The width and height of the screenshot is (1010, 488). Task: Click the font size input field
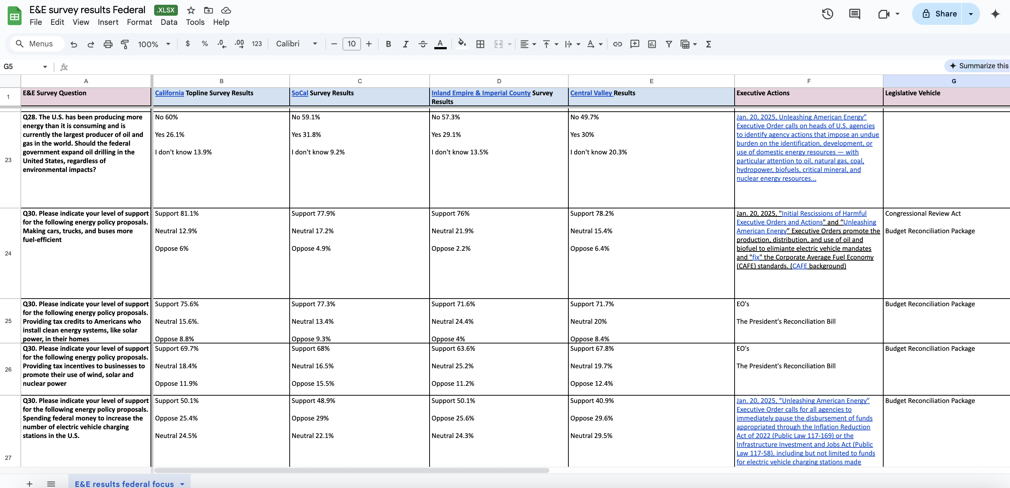tap(351, 44)
